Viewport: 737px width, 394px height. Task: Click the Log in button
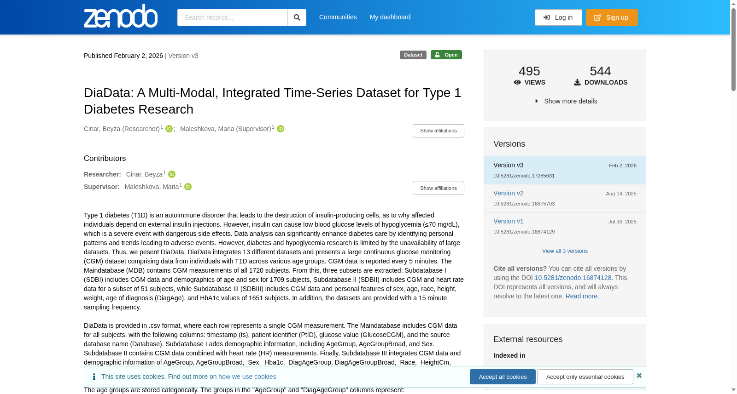tap(558, 17)
